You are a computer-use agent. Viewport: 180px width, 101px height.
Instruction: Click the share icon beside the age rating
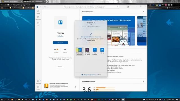[75, 87]
